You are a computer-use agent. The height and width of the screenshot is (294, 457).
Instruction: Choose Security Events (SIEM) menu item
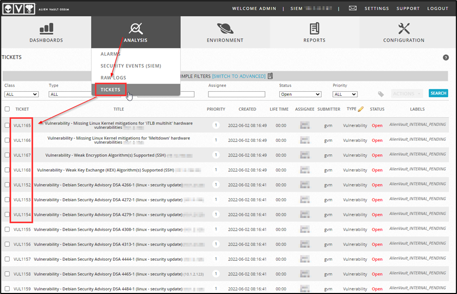pyautogui.click(x=131, y=66)
